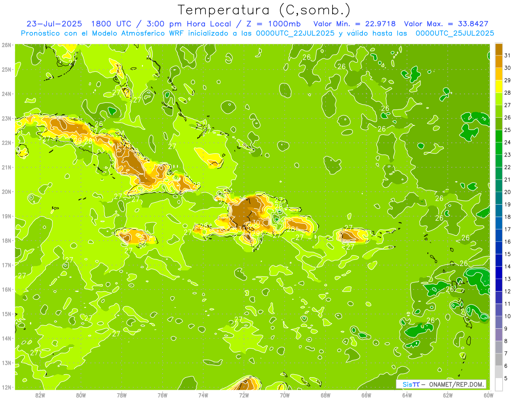This screenshot has height=401, width=519.
Task: Click the "12N" latitude axis label
Action: tap(6, 387)
